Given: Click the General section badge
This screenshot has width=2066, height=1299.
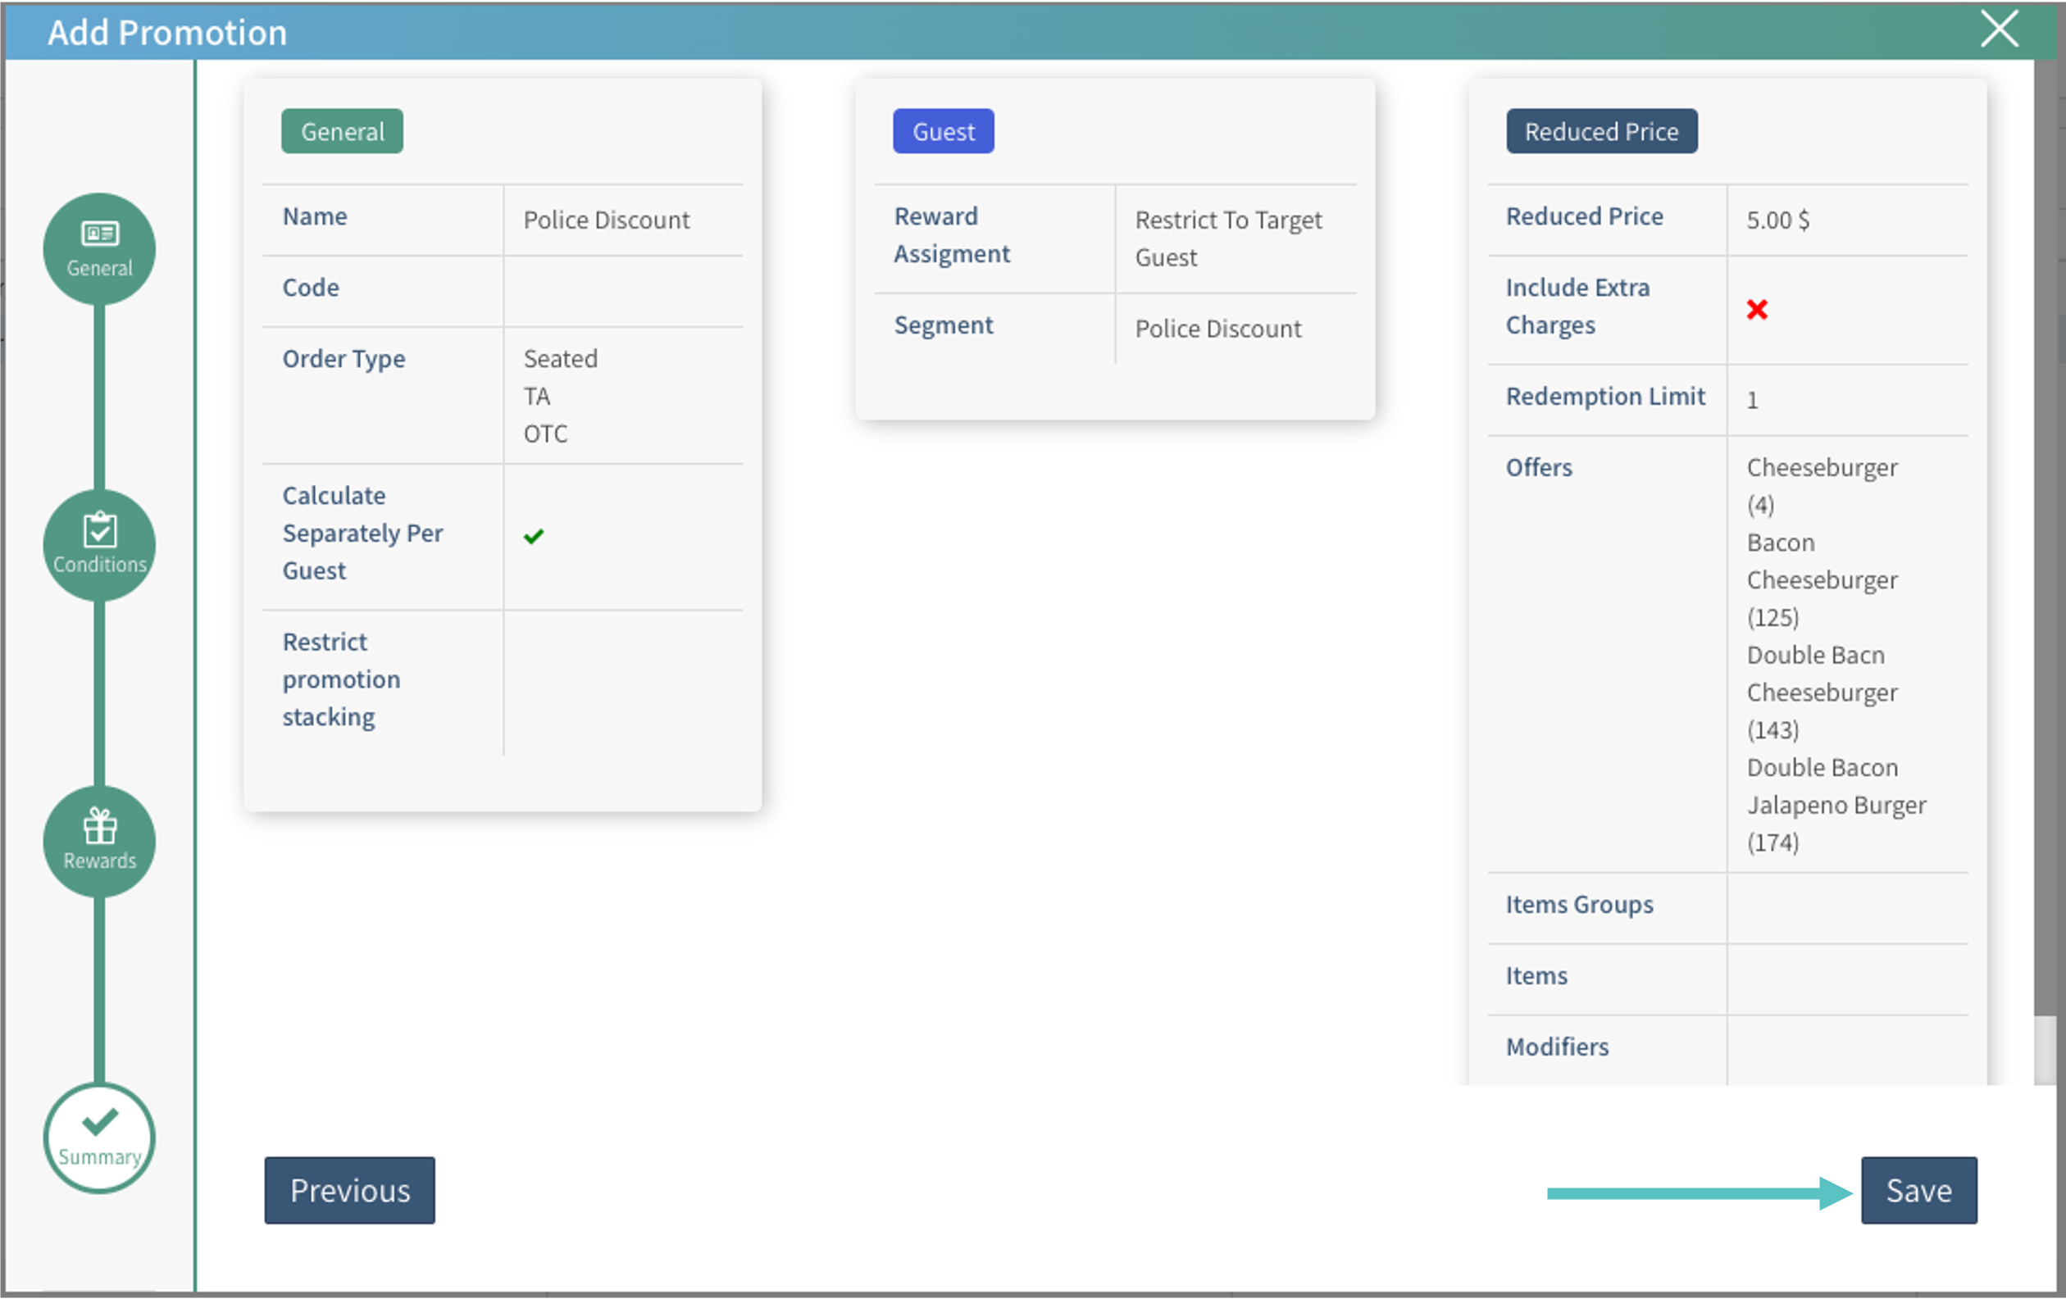Looking at the screenshot, I should point(343,131).
